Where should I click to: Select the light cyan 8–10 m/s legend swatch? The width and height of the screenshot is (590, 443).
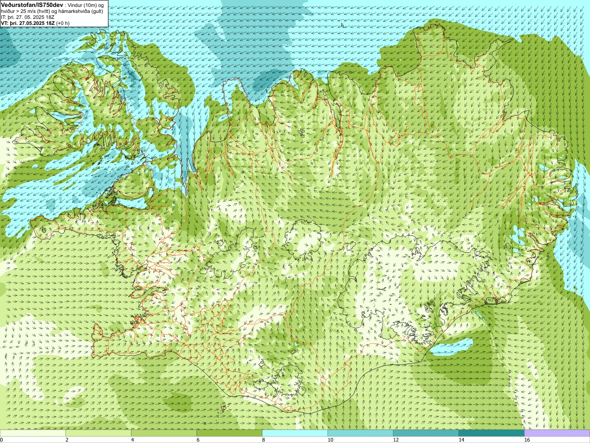tap(295, 433)
